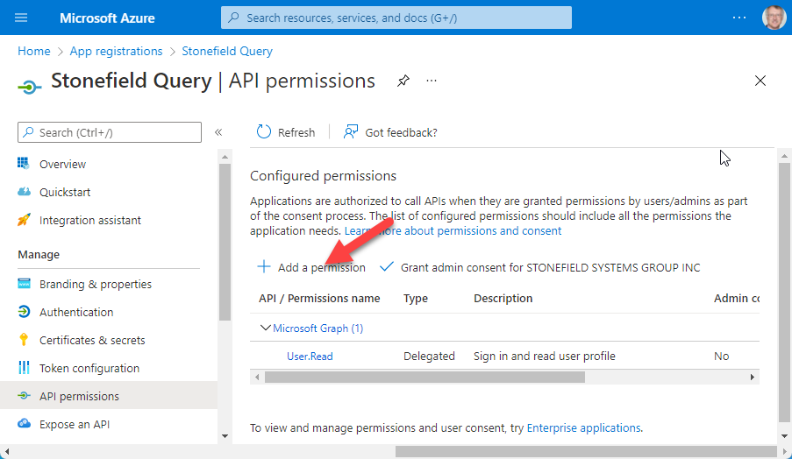Screen dimensions: 792x459
Task: Collapse the left sidebar with double chevron
Action: pos(218,132)
